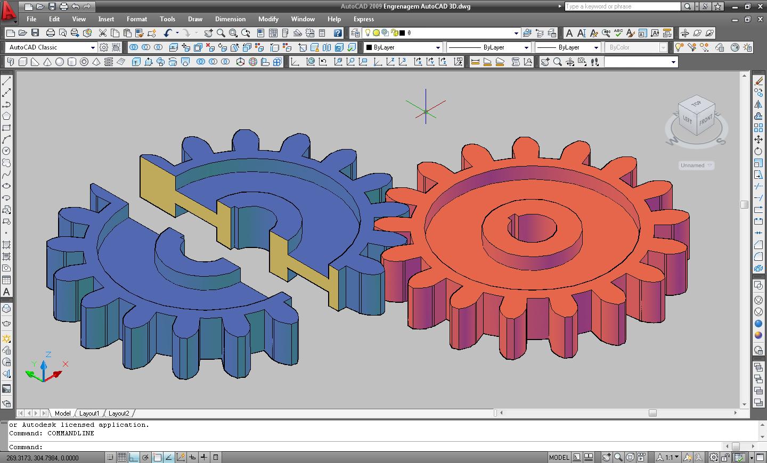Launch Help via the question mark icon
The image size is (767, 463).
[x=338, y=32]
